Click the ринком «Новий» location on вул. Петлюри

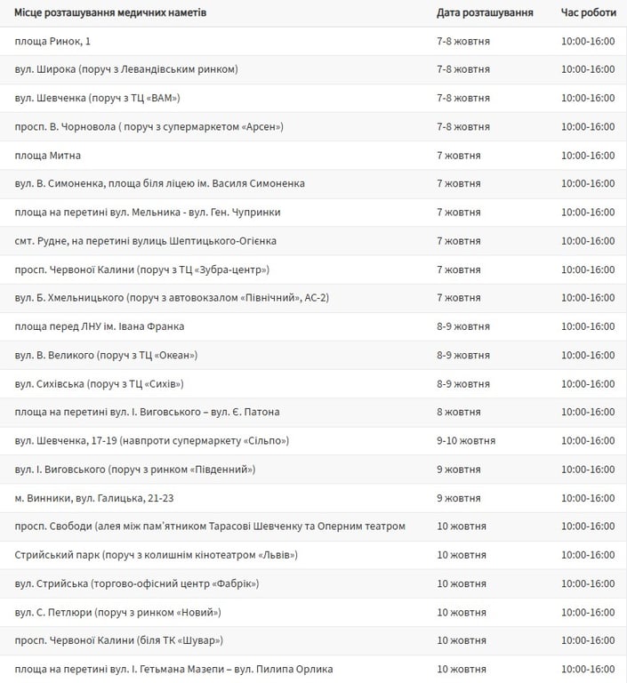(x=117, y=612)
